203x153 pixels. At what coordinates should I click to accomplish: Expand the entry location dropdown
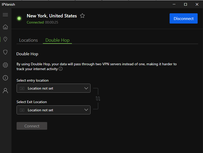(x=53, y=88)
